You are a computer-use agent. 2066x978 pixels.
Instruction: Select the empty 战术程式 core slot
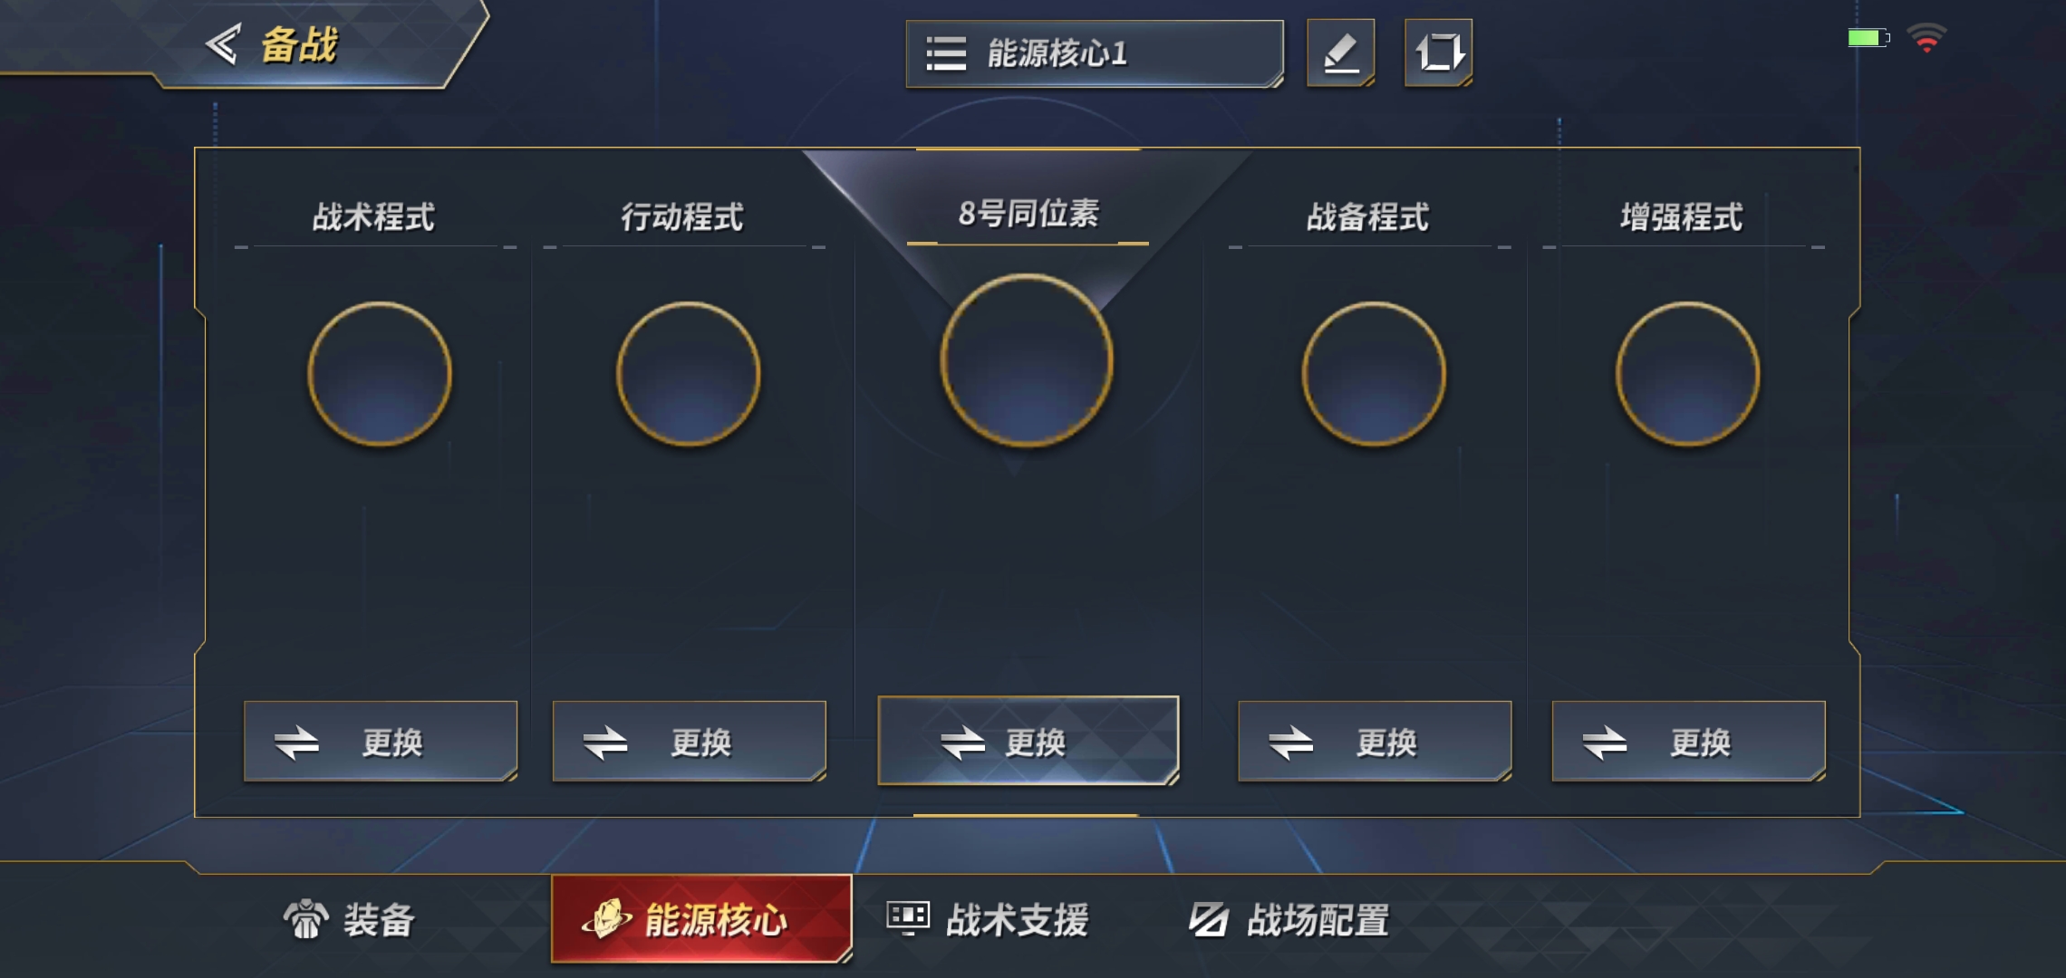pos(380,373)
